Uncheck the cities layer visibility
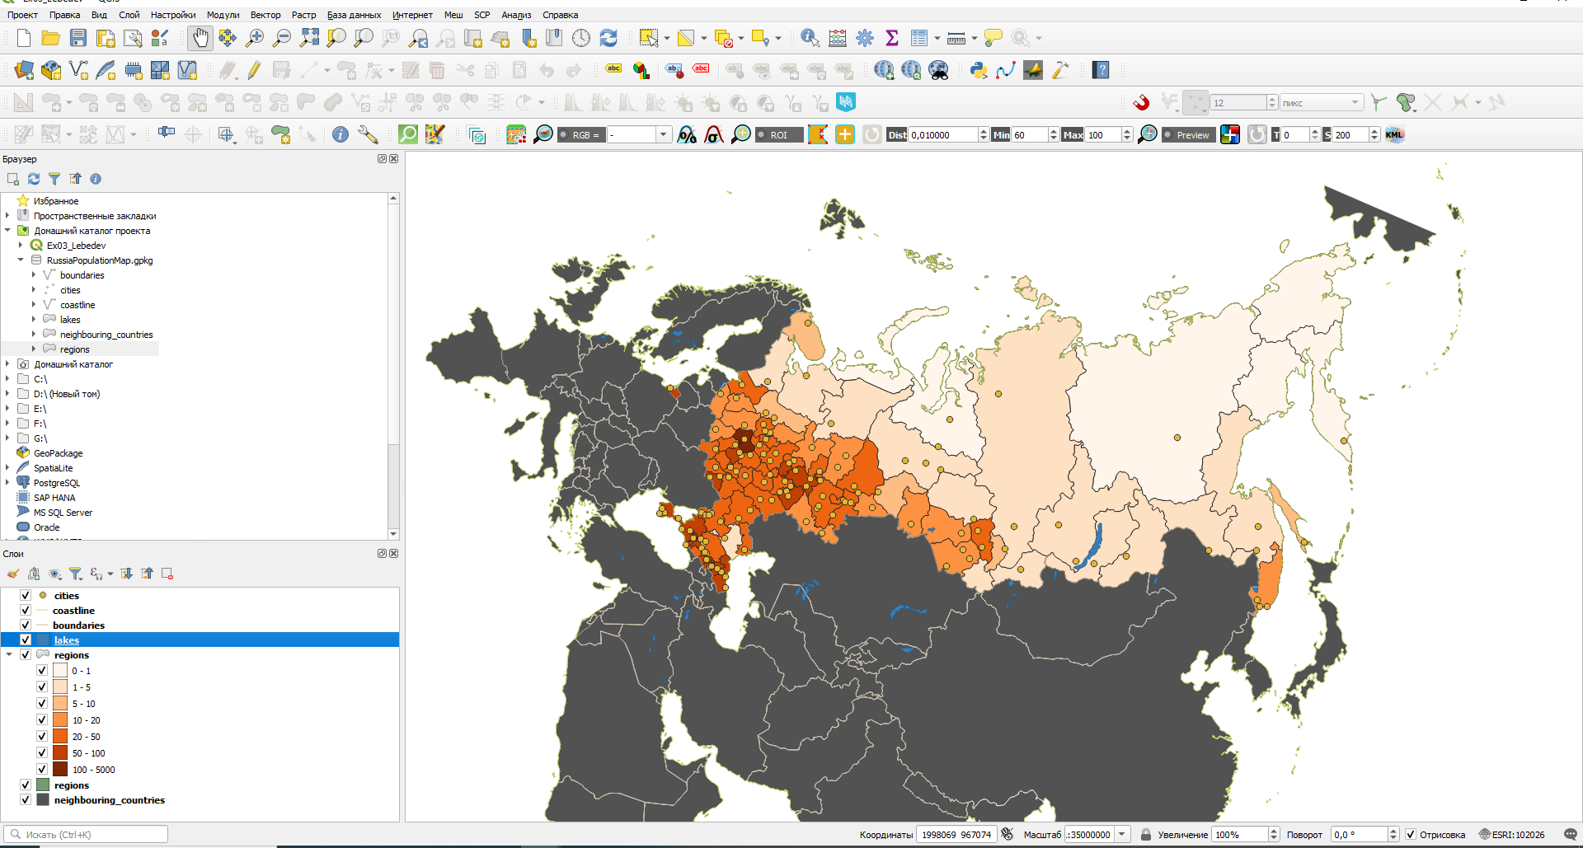The width and height of the screenshot is (1583, 848). click(26, 595)
